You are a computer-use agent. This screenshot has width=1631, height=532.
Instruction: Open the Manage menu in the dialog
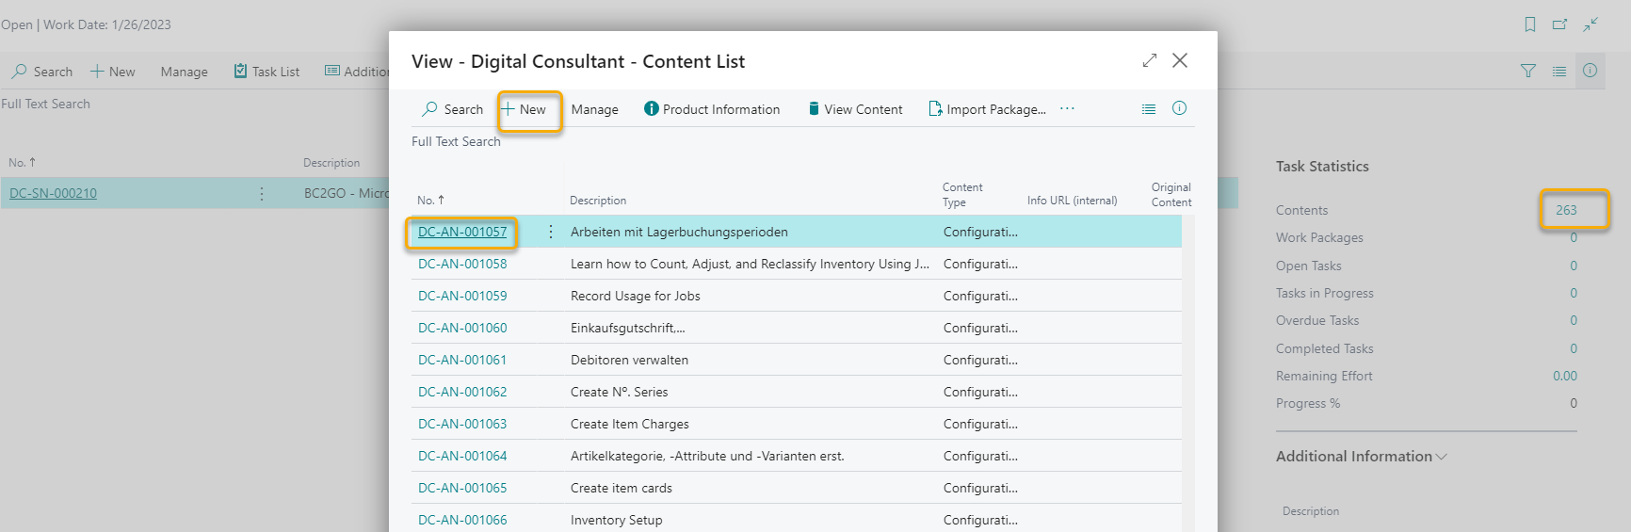tap(594, 109)
